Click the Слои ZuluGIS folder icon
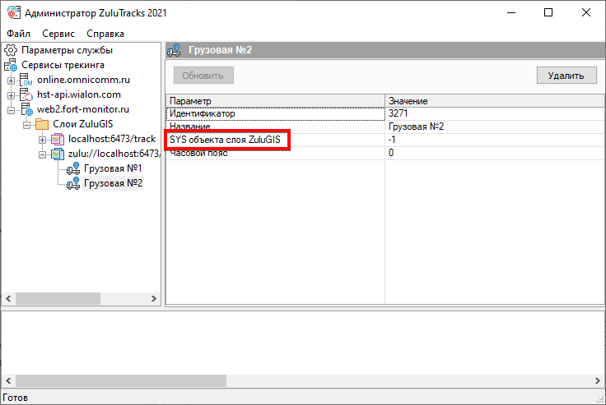The width and height of the screenshot is (606, 405). (x=42, y=124)
